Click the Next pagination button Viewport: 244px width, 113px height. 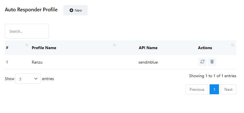tap(228, 89)
